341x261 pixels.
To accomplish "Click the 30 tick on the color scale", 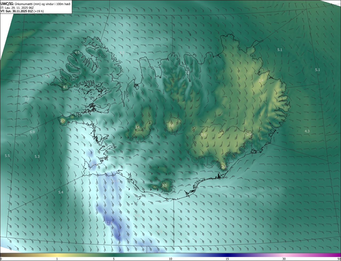I will coord(284,259).
